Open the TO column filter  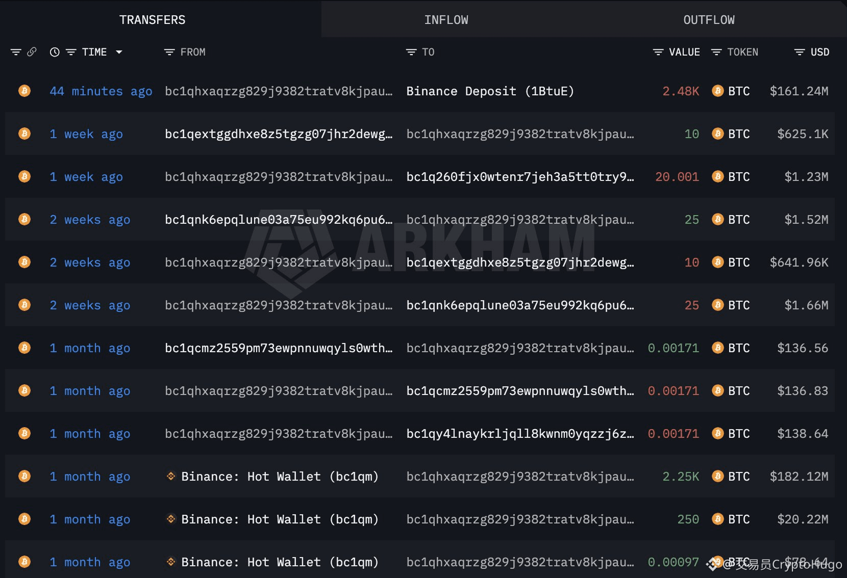(411, 52)
